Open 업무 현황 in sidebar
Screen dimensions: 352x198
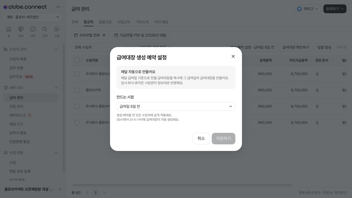point(31,68)
